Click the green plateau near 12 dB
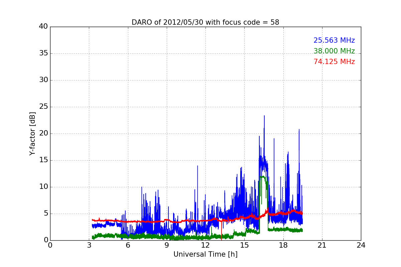 (263, 177)
